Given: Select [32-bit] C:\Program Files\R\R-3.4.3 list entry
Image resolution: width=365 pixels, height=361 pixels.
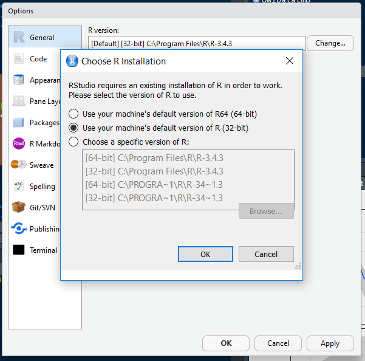Looking at the screenshot, I should pos(188,171).
